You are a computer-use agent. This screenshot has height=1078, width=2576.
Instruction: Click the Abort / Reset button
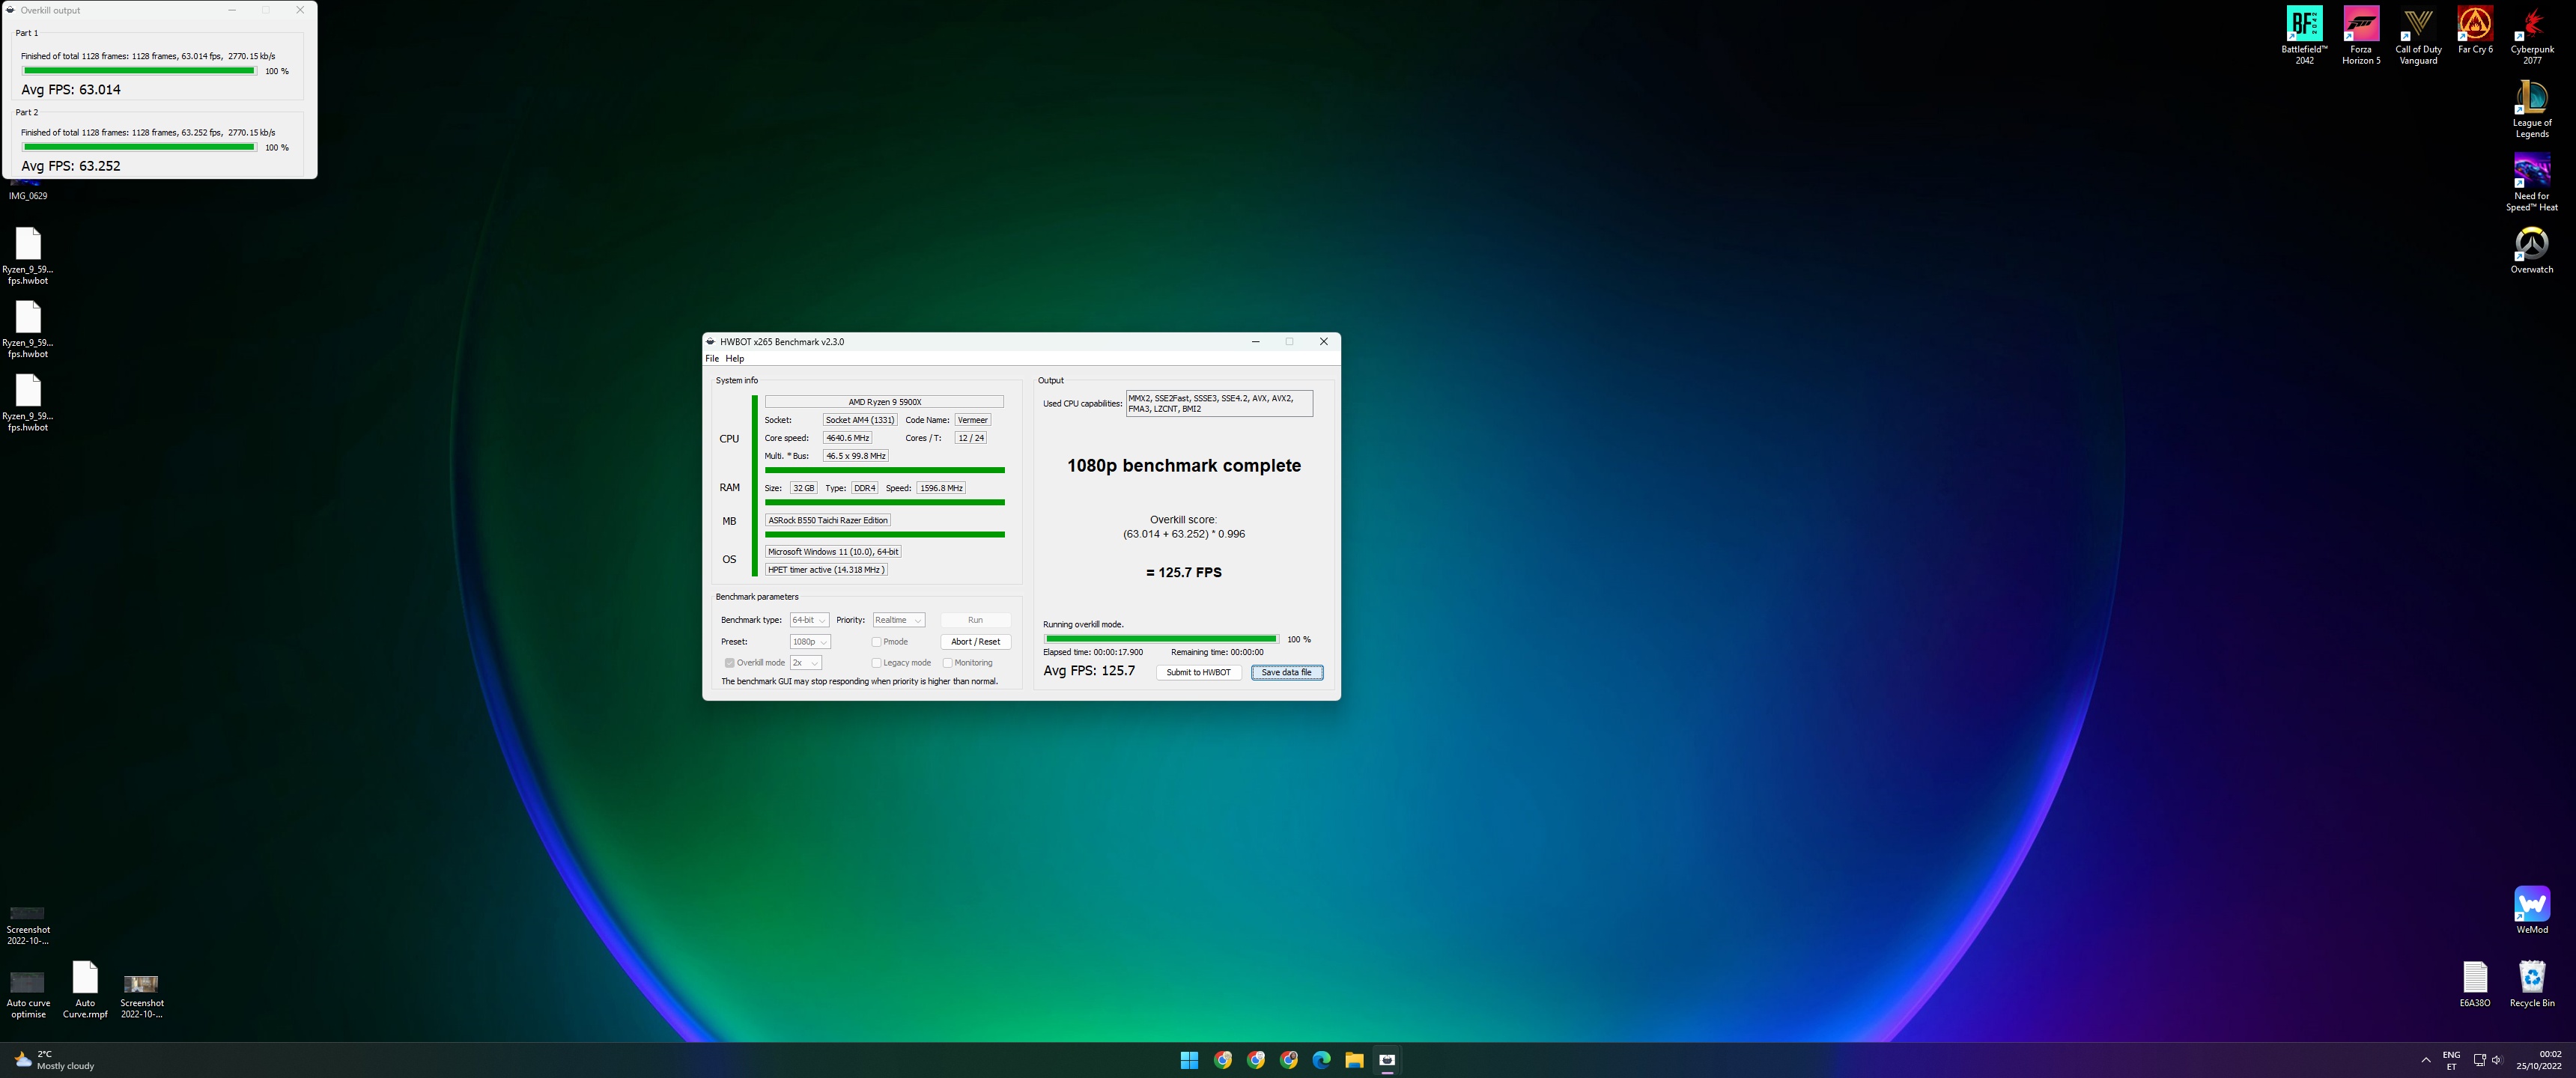pyautogui.click(x=975, y=642)
